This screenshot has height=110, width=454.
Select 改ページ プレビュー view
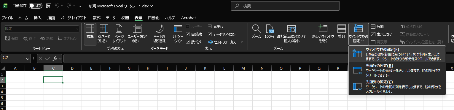[104, 34]
